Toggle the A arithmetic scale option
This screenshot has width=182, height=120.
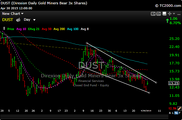point(170,113)
